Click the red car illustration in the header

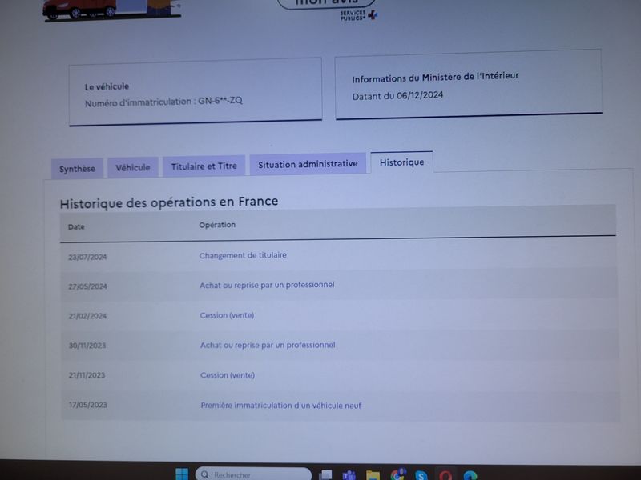coord(80,9)
